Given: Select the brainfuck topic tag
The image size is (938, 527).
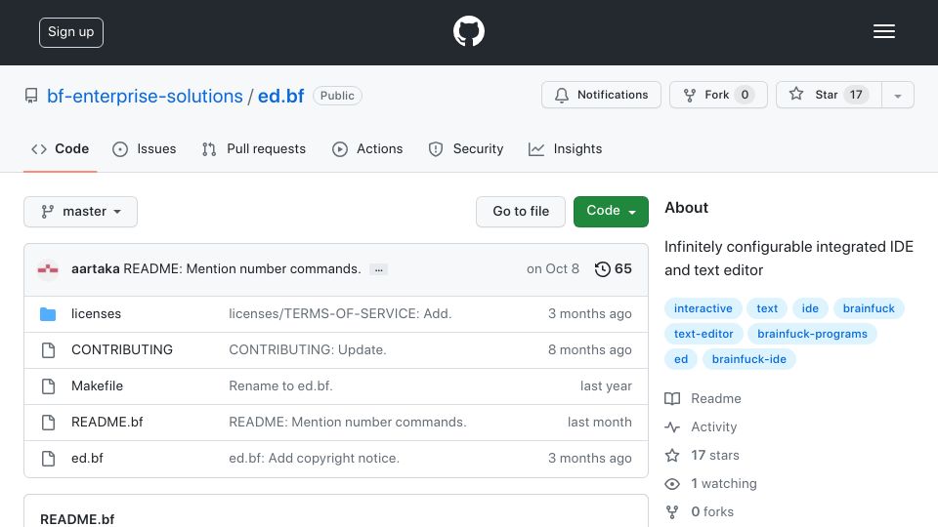Looking at the screenshot, I should [x=869, y=308].
